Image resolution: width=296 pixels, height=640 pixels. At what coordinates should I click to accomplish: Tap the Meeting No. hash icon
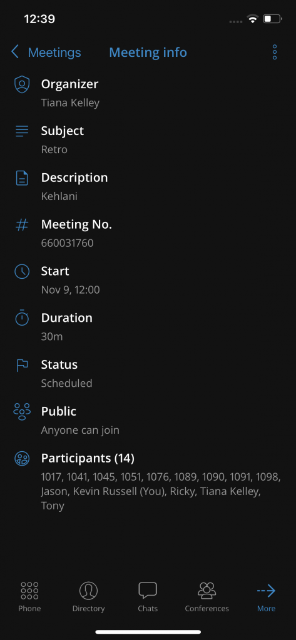click(22, 224)
